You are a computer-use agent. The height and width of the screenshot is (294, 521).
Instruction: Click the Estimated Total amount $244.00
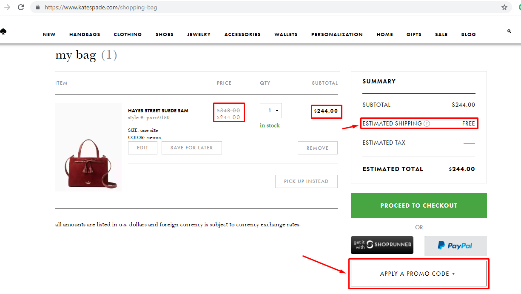pyautogui.click(x=462, y=169)
